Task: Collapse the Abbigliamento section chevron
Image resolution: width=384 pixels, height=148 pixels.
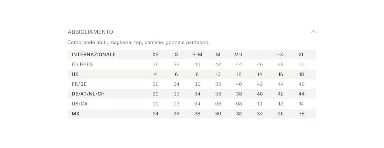Action: pyautogui.click(x=313, y=32)
